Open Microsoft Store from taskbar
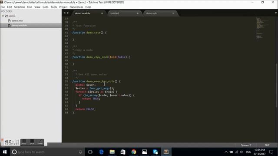 point(123,152)
